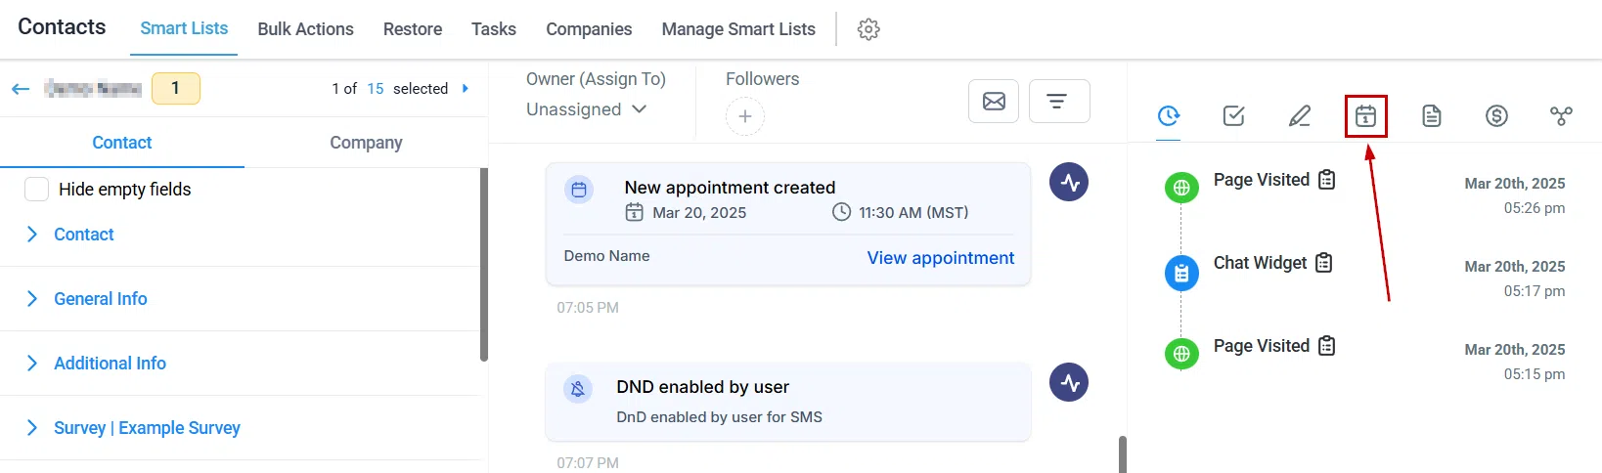Open the Tasks checkmark icon tab
This screenshot has width=1602, height=473.
click(1234, 116)
